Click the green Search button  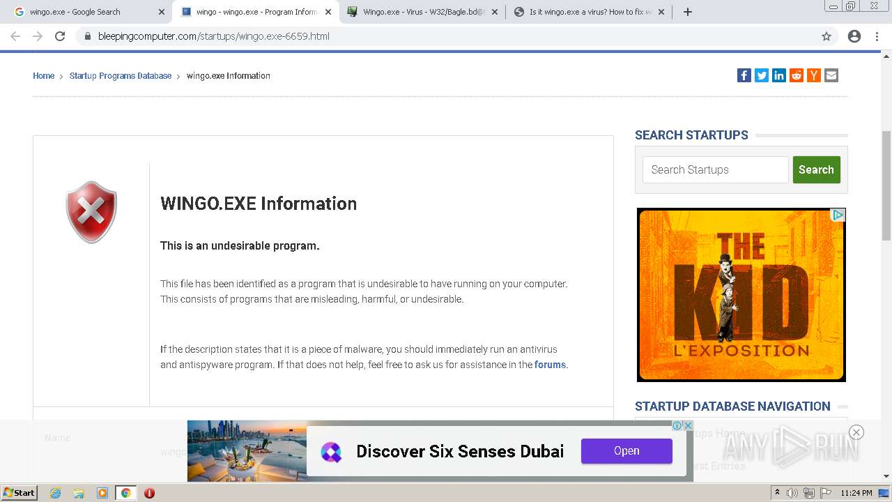point(816,169)
